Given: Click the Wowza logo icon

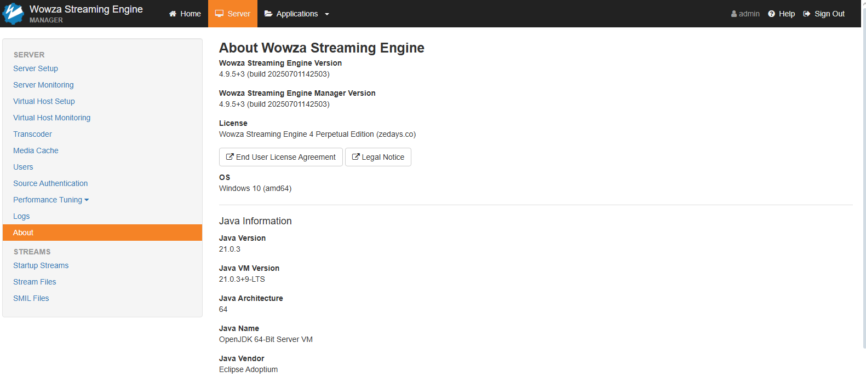Looking at the screenshot, I should (x=13, y=14).
